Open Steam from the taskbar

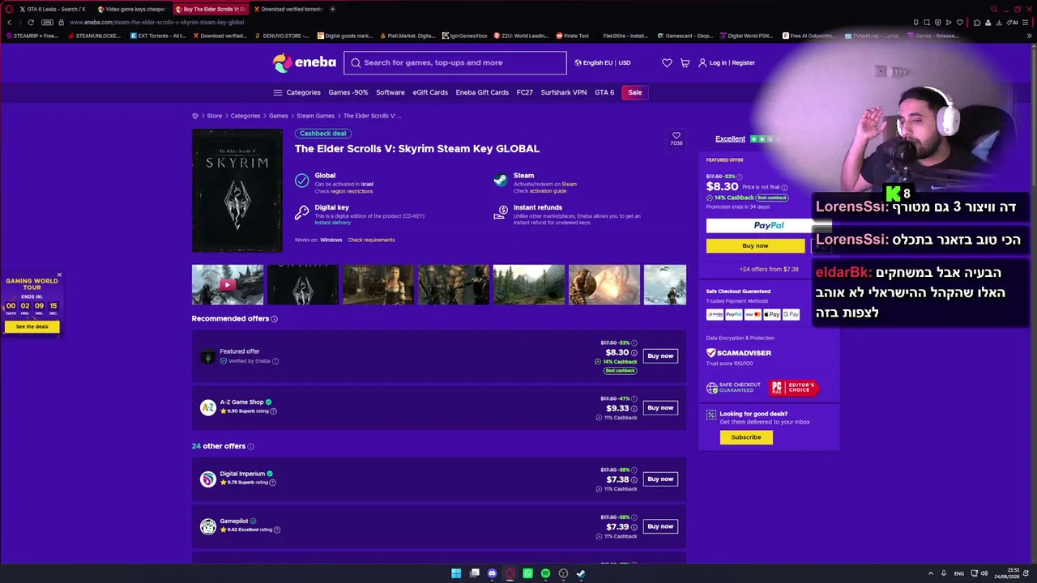(581, 573)
